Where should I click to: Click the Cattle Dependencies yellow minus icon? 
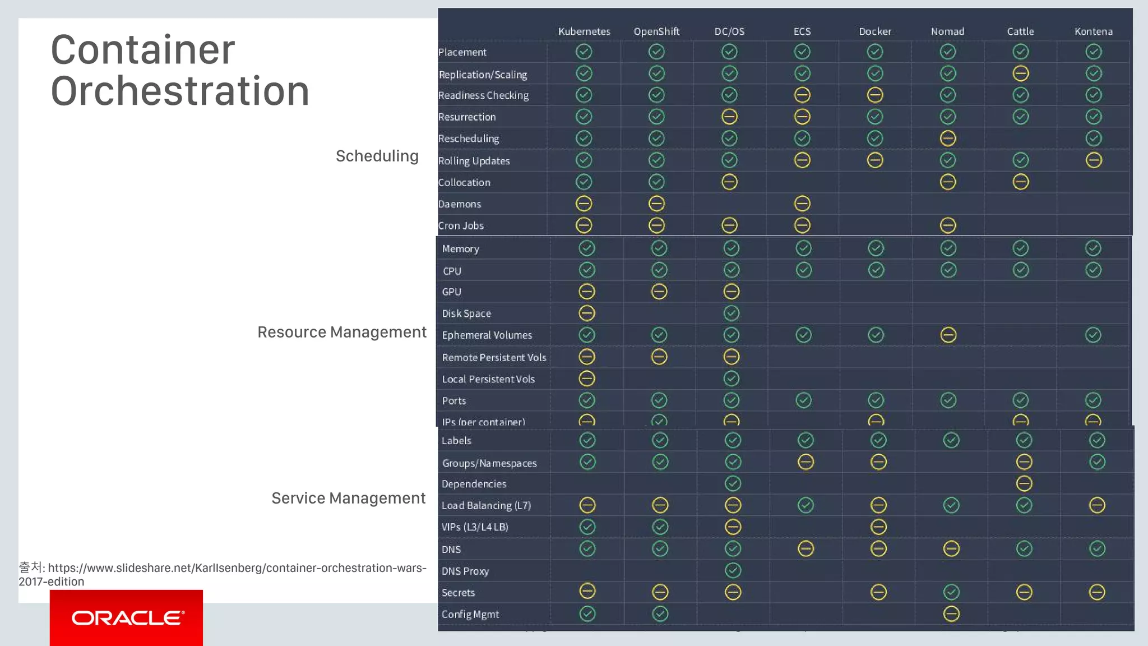[x=1024, y=483]
